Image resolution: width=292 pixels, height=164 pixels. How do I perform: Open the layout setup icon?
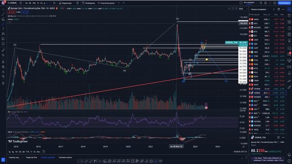tap(241, 3)
